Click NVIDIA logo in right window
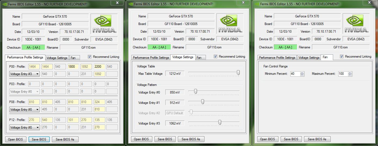The image size is (378, 146). click(356, 24)
